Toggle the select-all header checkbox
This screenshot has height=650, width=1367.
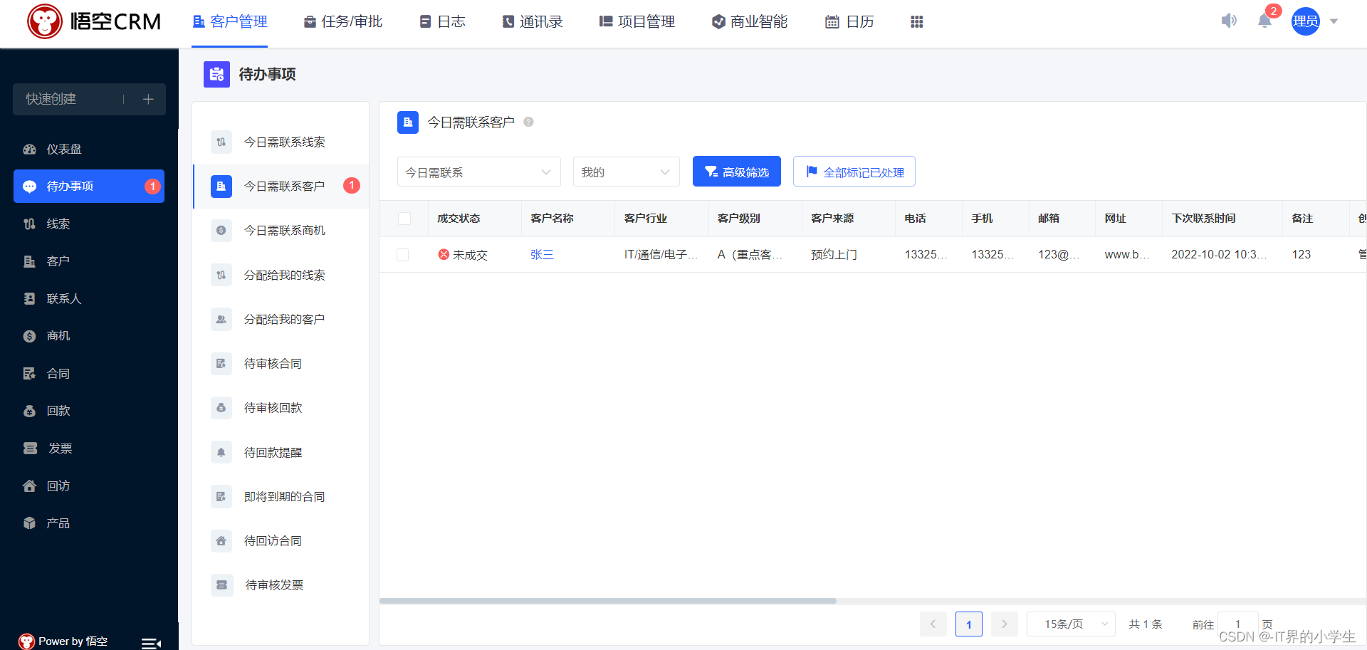click(x=404, y=219)
